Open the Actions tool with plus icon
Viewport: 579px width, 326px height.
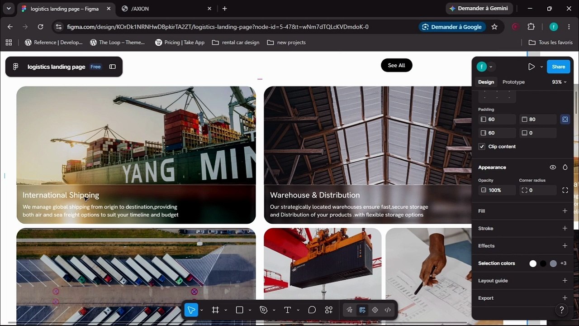pyautogui.click(x=329, y=310)
